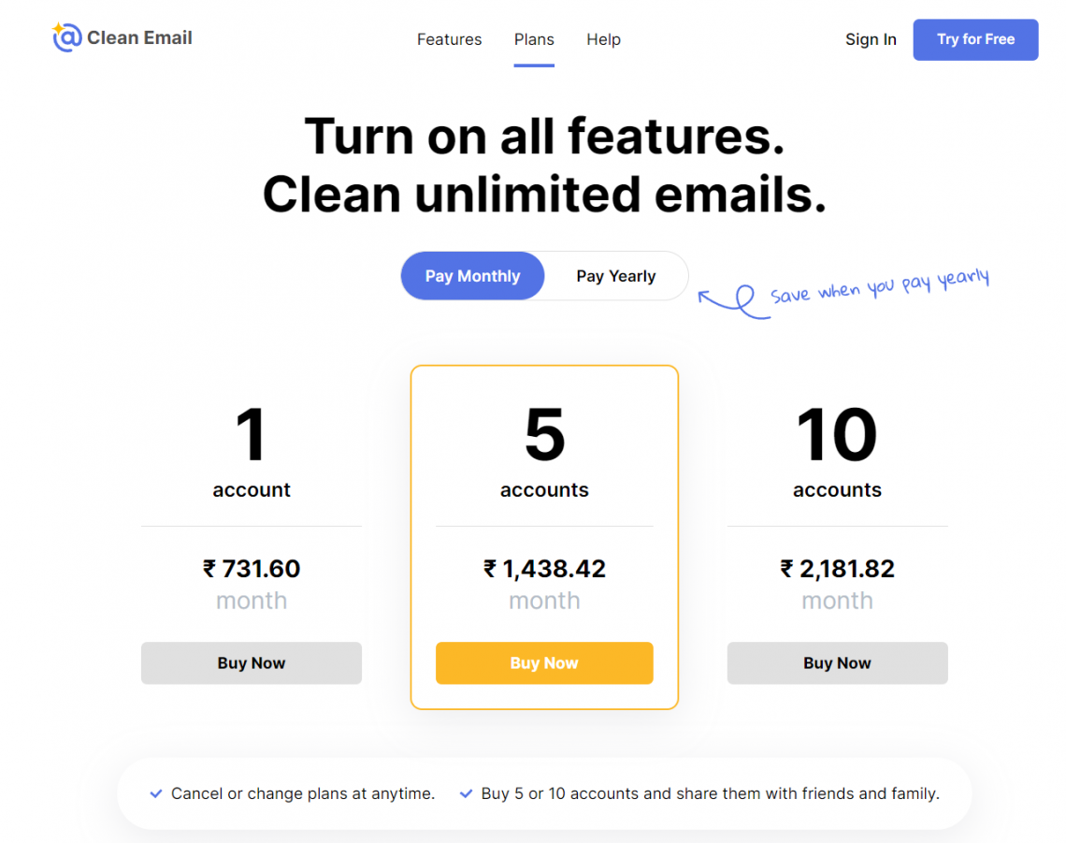The height and width of the screenshot is (843, 1066).
Task: Navigate to the Help section
Action: [603, 39]
